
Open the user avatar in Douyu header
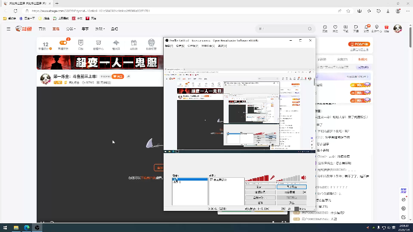[x=398, y=28]
